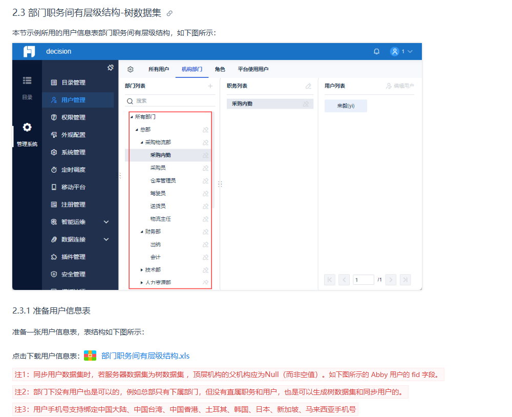Screen dimensions: 512x417
Task: Click the edit pencil icon in 职务列表
Action: (x=308, y=86)
